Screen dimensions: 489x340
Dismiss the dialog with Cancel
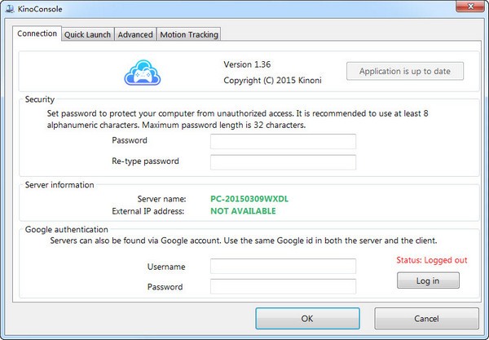pos(426,318)
